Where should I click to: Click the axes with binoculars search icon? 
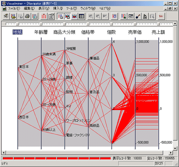[x=124, y=16]
